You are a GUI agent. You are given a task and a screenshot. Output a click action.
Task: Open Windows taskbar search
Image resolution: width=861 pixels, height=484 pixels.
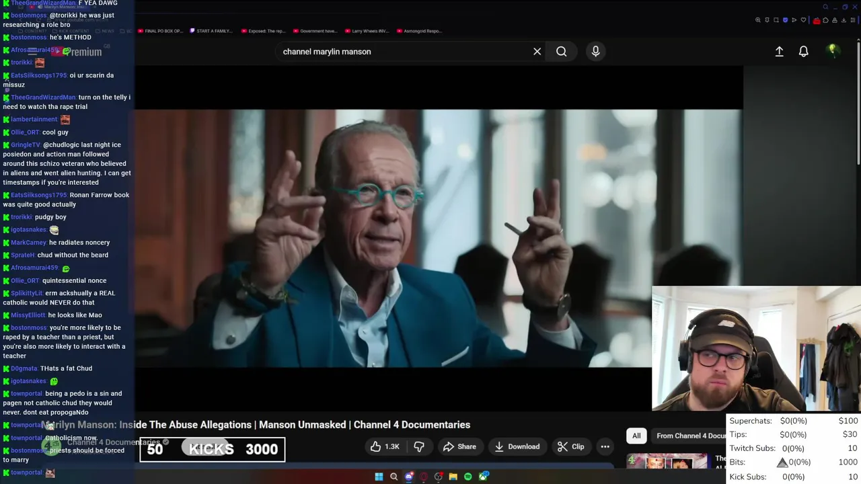pos(394,477)
